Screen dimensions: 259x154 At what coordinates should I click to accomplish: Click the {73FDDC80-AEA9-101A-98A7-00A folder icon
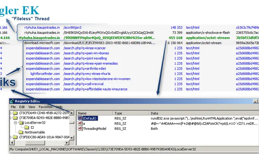click(x=15, y=137)
